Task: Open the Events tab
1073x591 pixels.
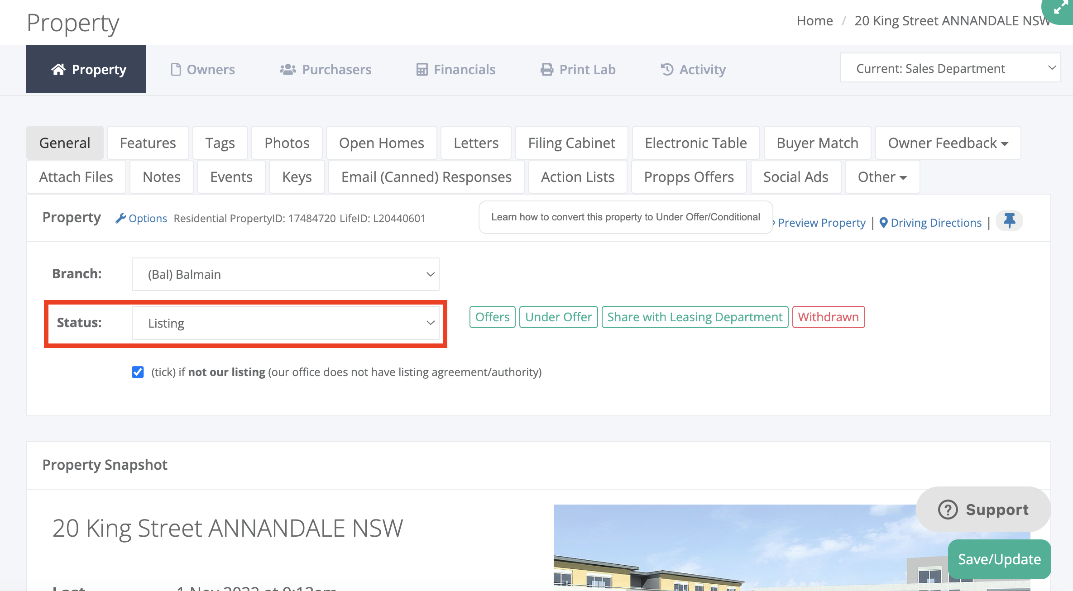Action: pos(231,177)
